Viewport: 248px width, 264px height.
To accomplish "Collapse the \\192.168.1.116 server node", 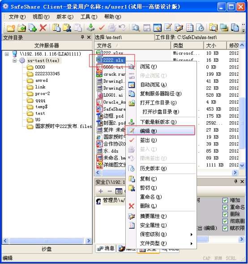I will click(7, 54).
